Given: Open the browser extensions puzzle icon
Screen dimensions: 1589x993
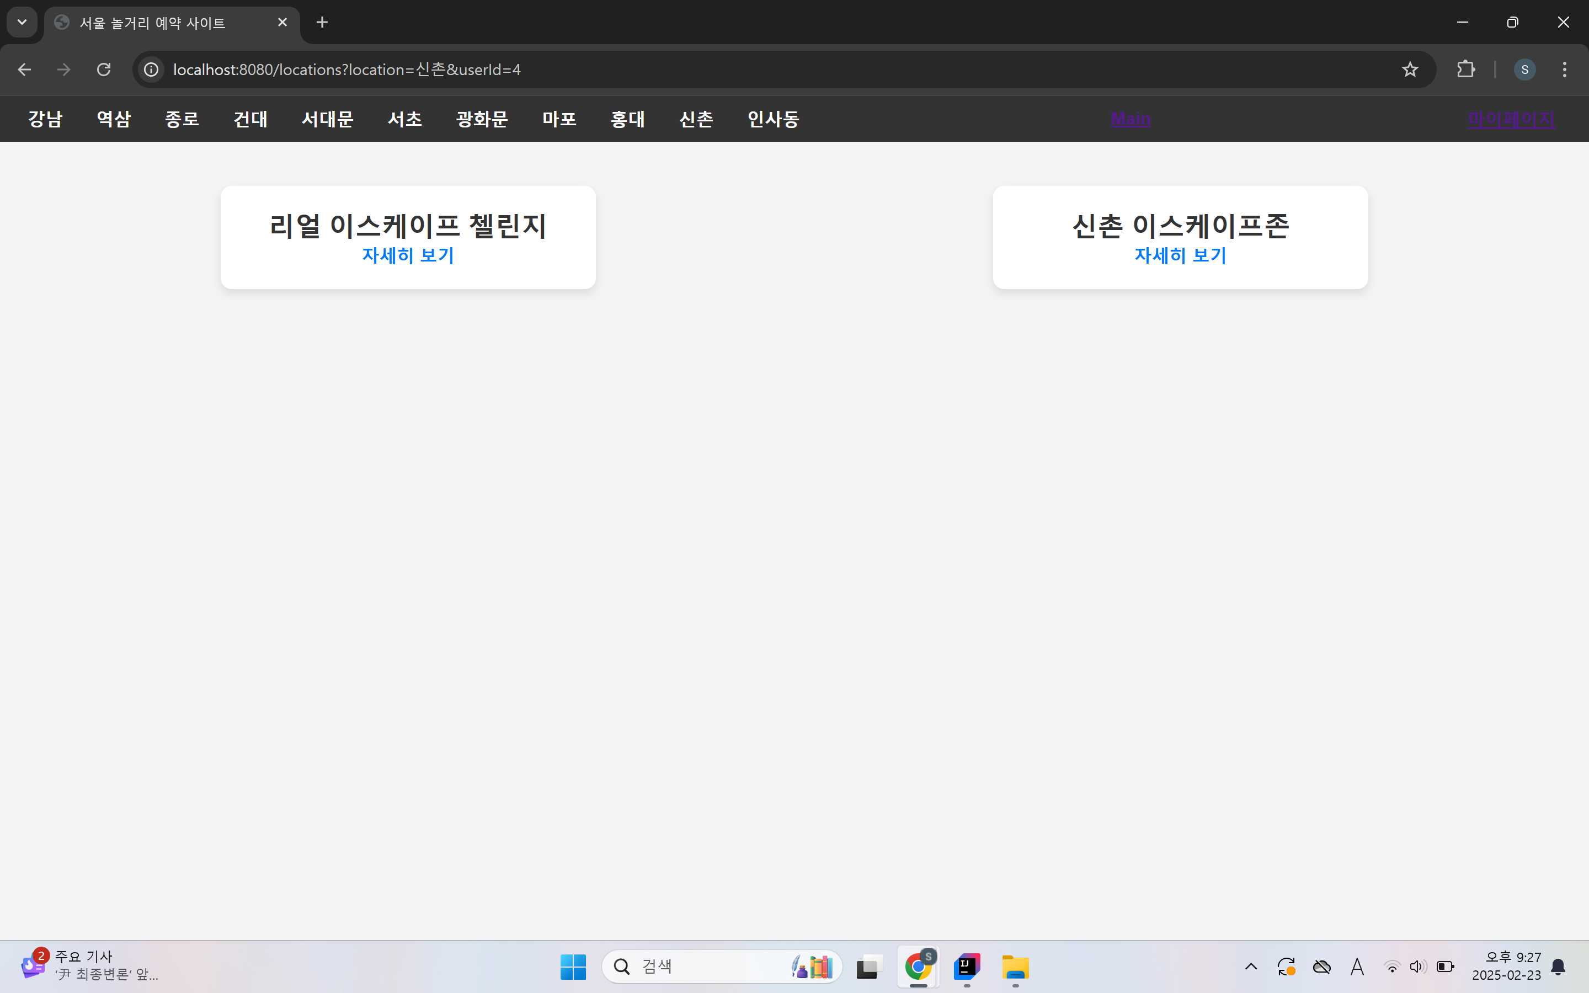Looking at the screenshot, I should pos(1465,70).
